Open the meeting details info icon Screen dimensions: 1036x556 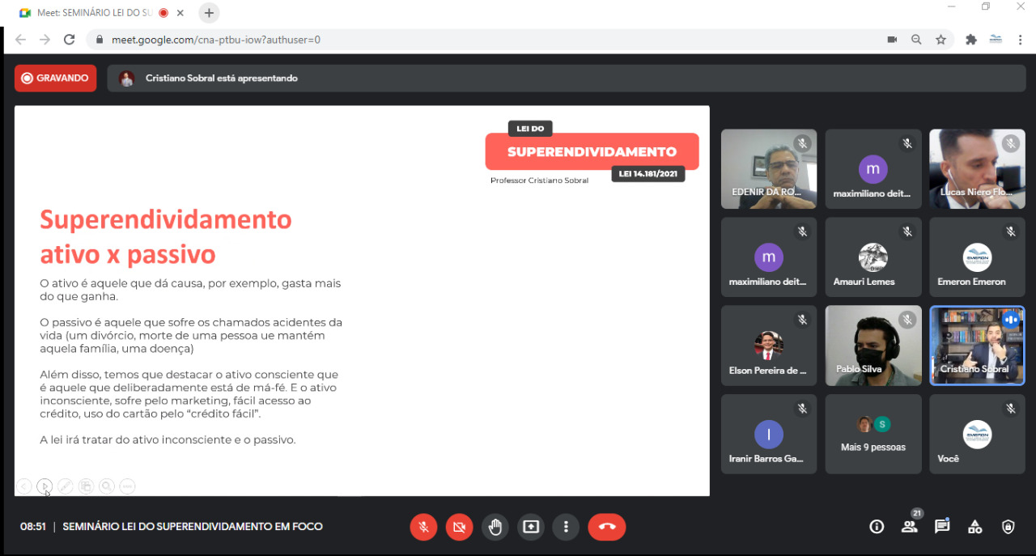coord(877,527)
